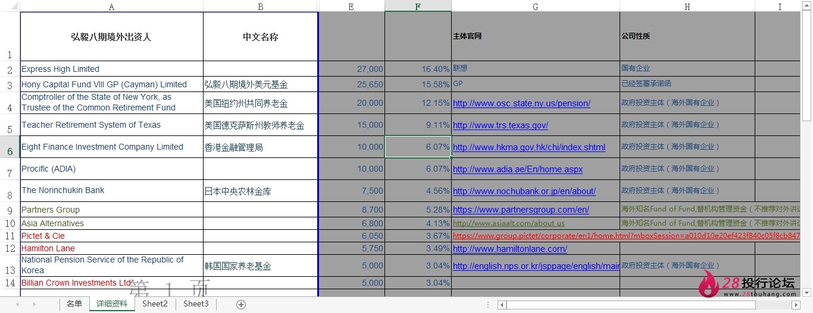The image size is (813, 313).
Task: Select header cell '公司性质'
Action: (687, 36)
